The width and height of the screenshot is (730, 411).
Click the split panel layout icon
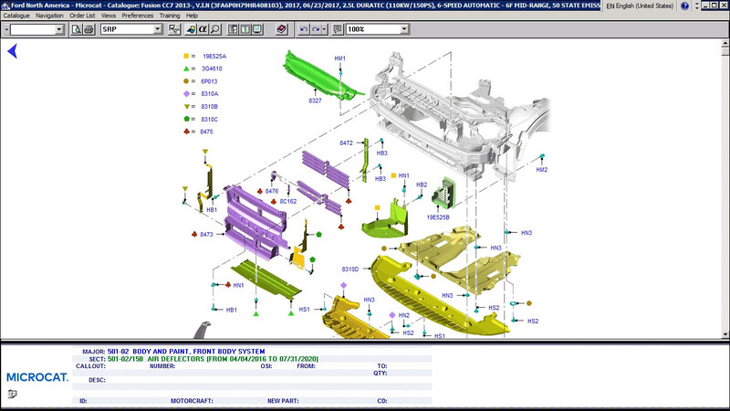tap(233, 29)
